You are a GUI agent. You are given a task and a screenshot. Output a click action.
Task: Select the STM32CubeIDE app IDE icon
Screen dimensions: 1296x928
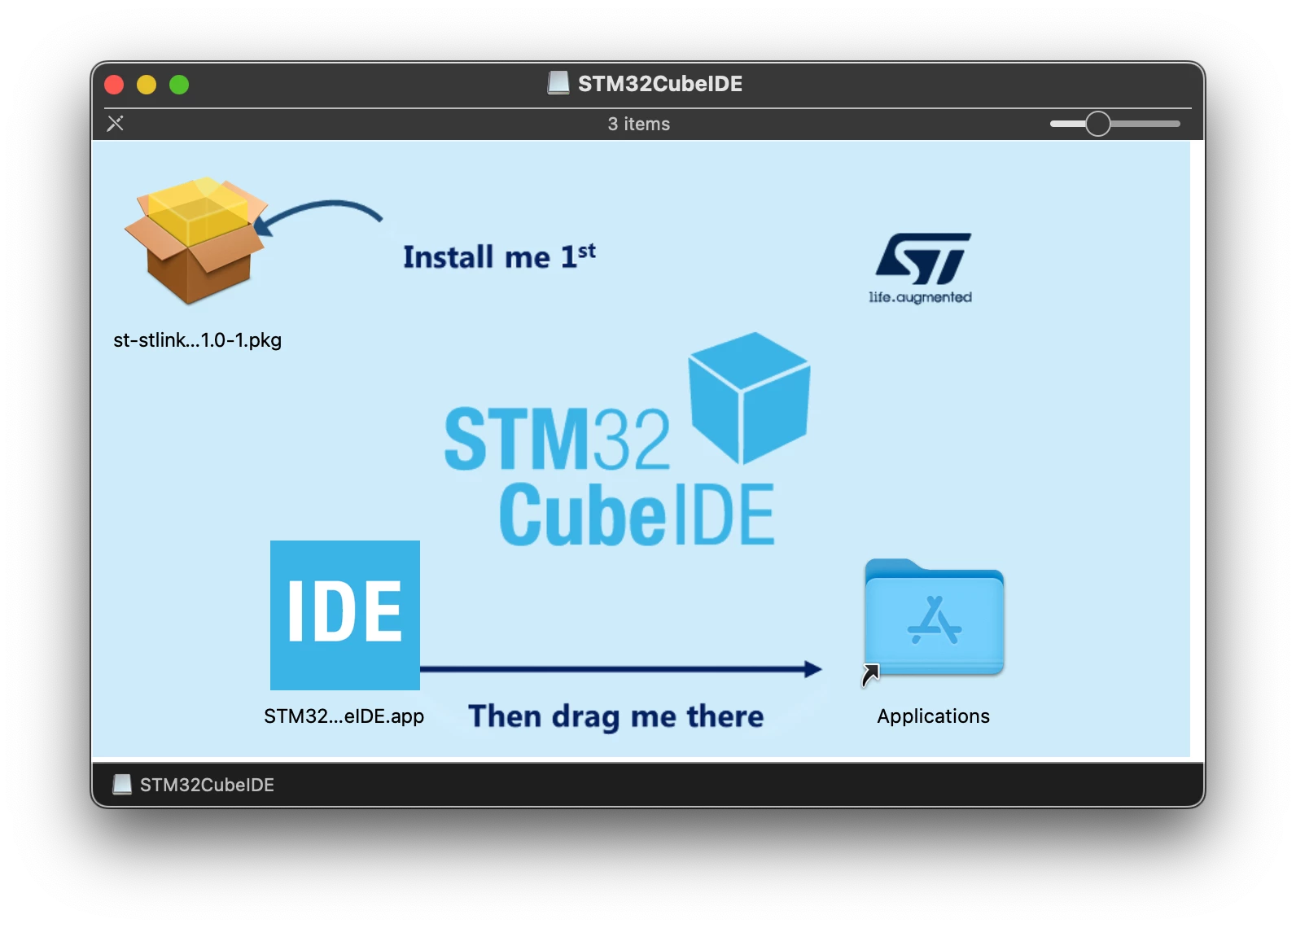345,615
